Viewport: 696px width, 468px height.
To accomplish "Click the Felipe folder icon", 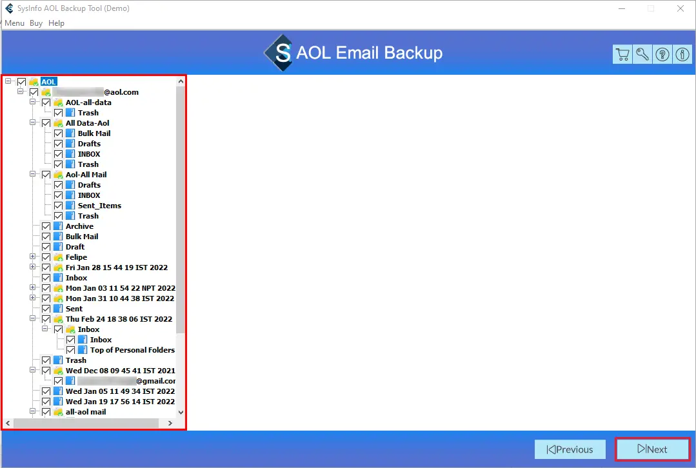I will tap(58, 257).
